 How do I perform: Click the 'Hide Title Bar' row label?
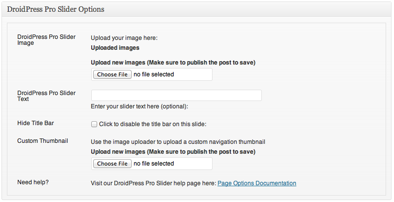pos(36,123)
